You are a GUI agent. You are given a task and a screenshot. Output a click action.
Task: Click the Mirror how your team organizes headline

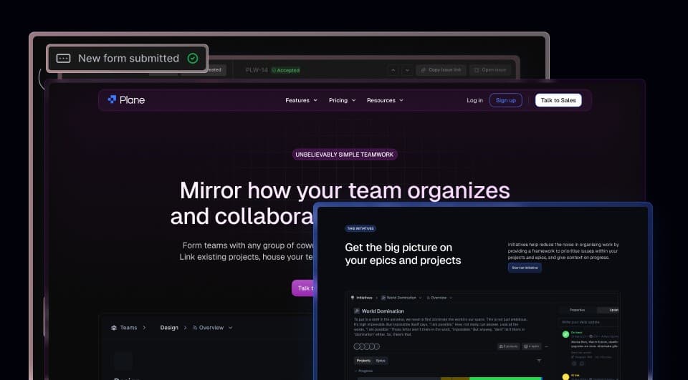pyautogui.click(x=345, y=190)
